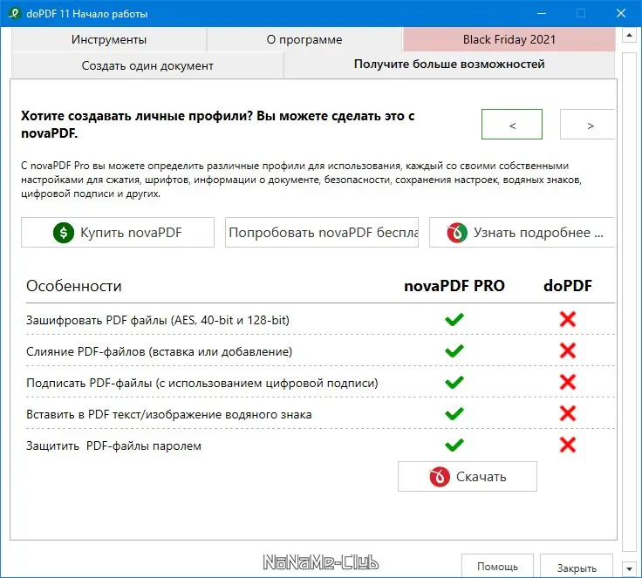Click red cross in Подписать PDF-файлы row
The height and width of the screenshot is (578, 642).
pos(568,383)
